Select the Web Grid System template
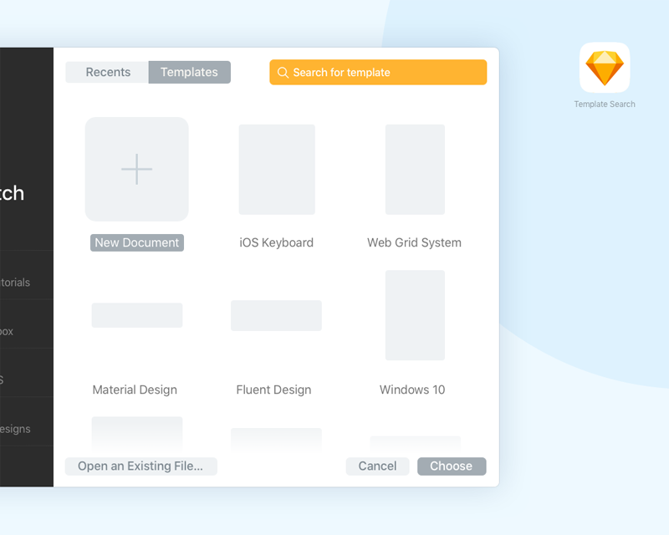The height and width of the screenshot is (535, 669). (x=414, y=170)
